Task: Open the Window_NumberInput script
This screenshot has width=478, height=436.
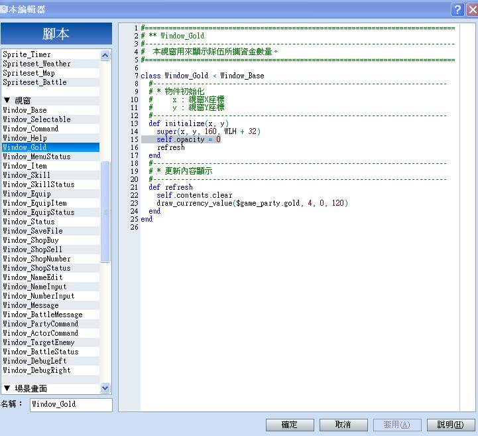Action: coord(50,296)
